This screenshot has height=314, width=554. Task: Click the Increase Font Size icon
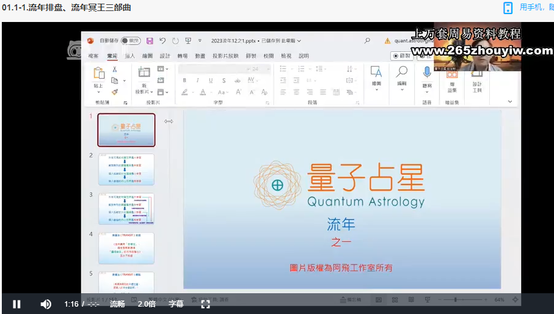pyautogui.click(x=238, y=92)
